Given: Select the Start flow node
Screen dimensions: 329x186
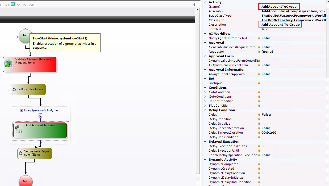Looking at the screenshot, I should click(x=25, y=35).
